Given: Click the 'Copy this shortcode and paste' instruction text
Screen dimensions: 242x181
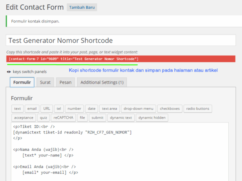Looking at the screenshot, I should click(x=72, y=52).
